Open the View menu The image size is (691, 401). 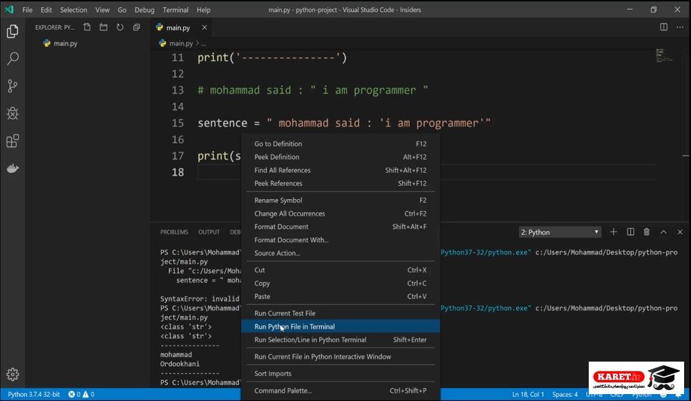pos(102,10)
